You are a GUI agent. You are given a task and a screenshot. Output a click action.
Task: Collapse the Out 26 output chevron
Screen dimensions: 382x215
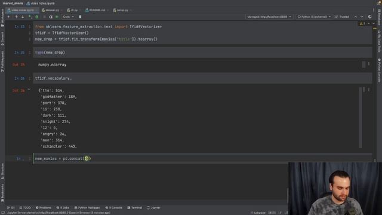[x=29, y=90]
